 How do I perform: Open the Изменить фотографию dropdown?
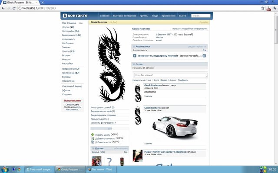click(103, 123)
